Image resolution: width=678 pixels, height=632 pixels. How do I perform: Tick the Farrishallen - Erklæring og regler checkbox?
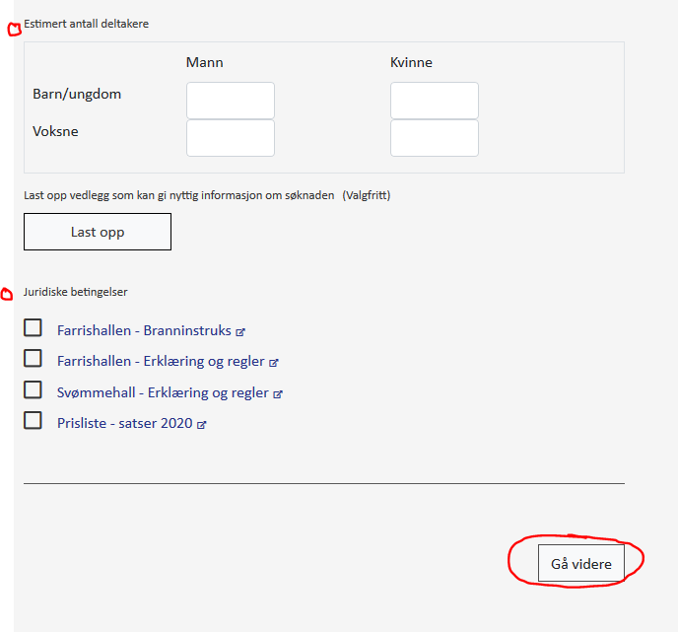pos(33,358)
